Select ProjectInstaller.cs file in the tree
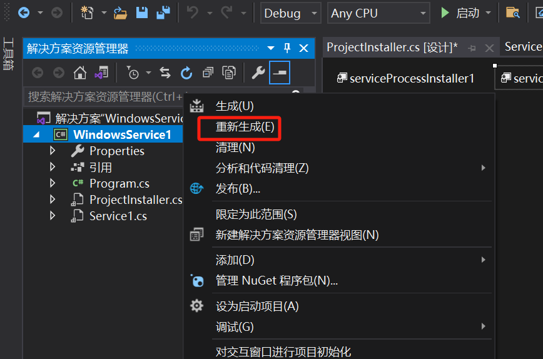543x359 pixels. [x=136, y=200]
